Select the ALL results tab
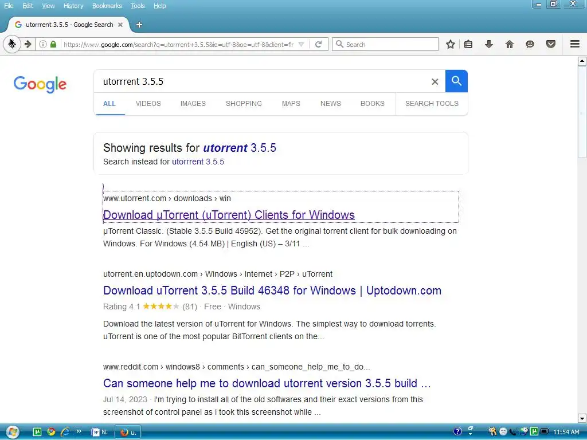 [109, 104]
